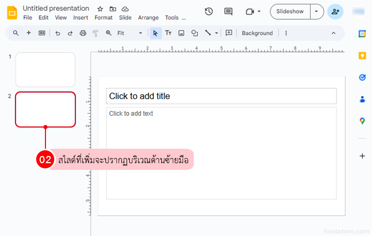Collapse the menus chevron
Viewport: 372px width, 236px height.
(334, 33)
